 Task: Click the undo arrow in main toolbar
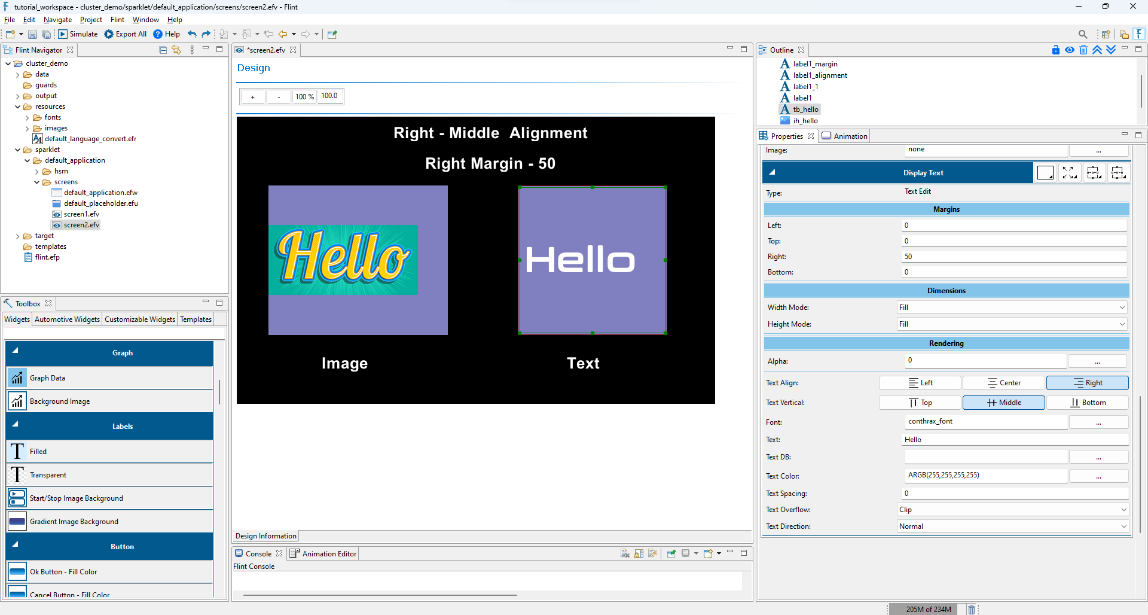pos(192,34)
